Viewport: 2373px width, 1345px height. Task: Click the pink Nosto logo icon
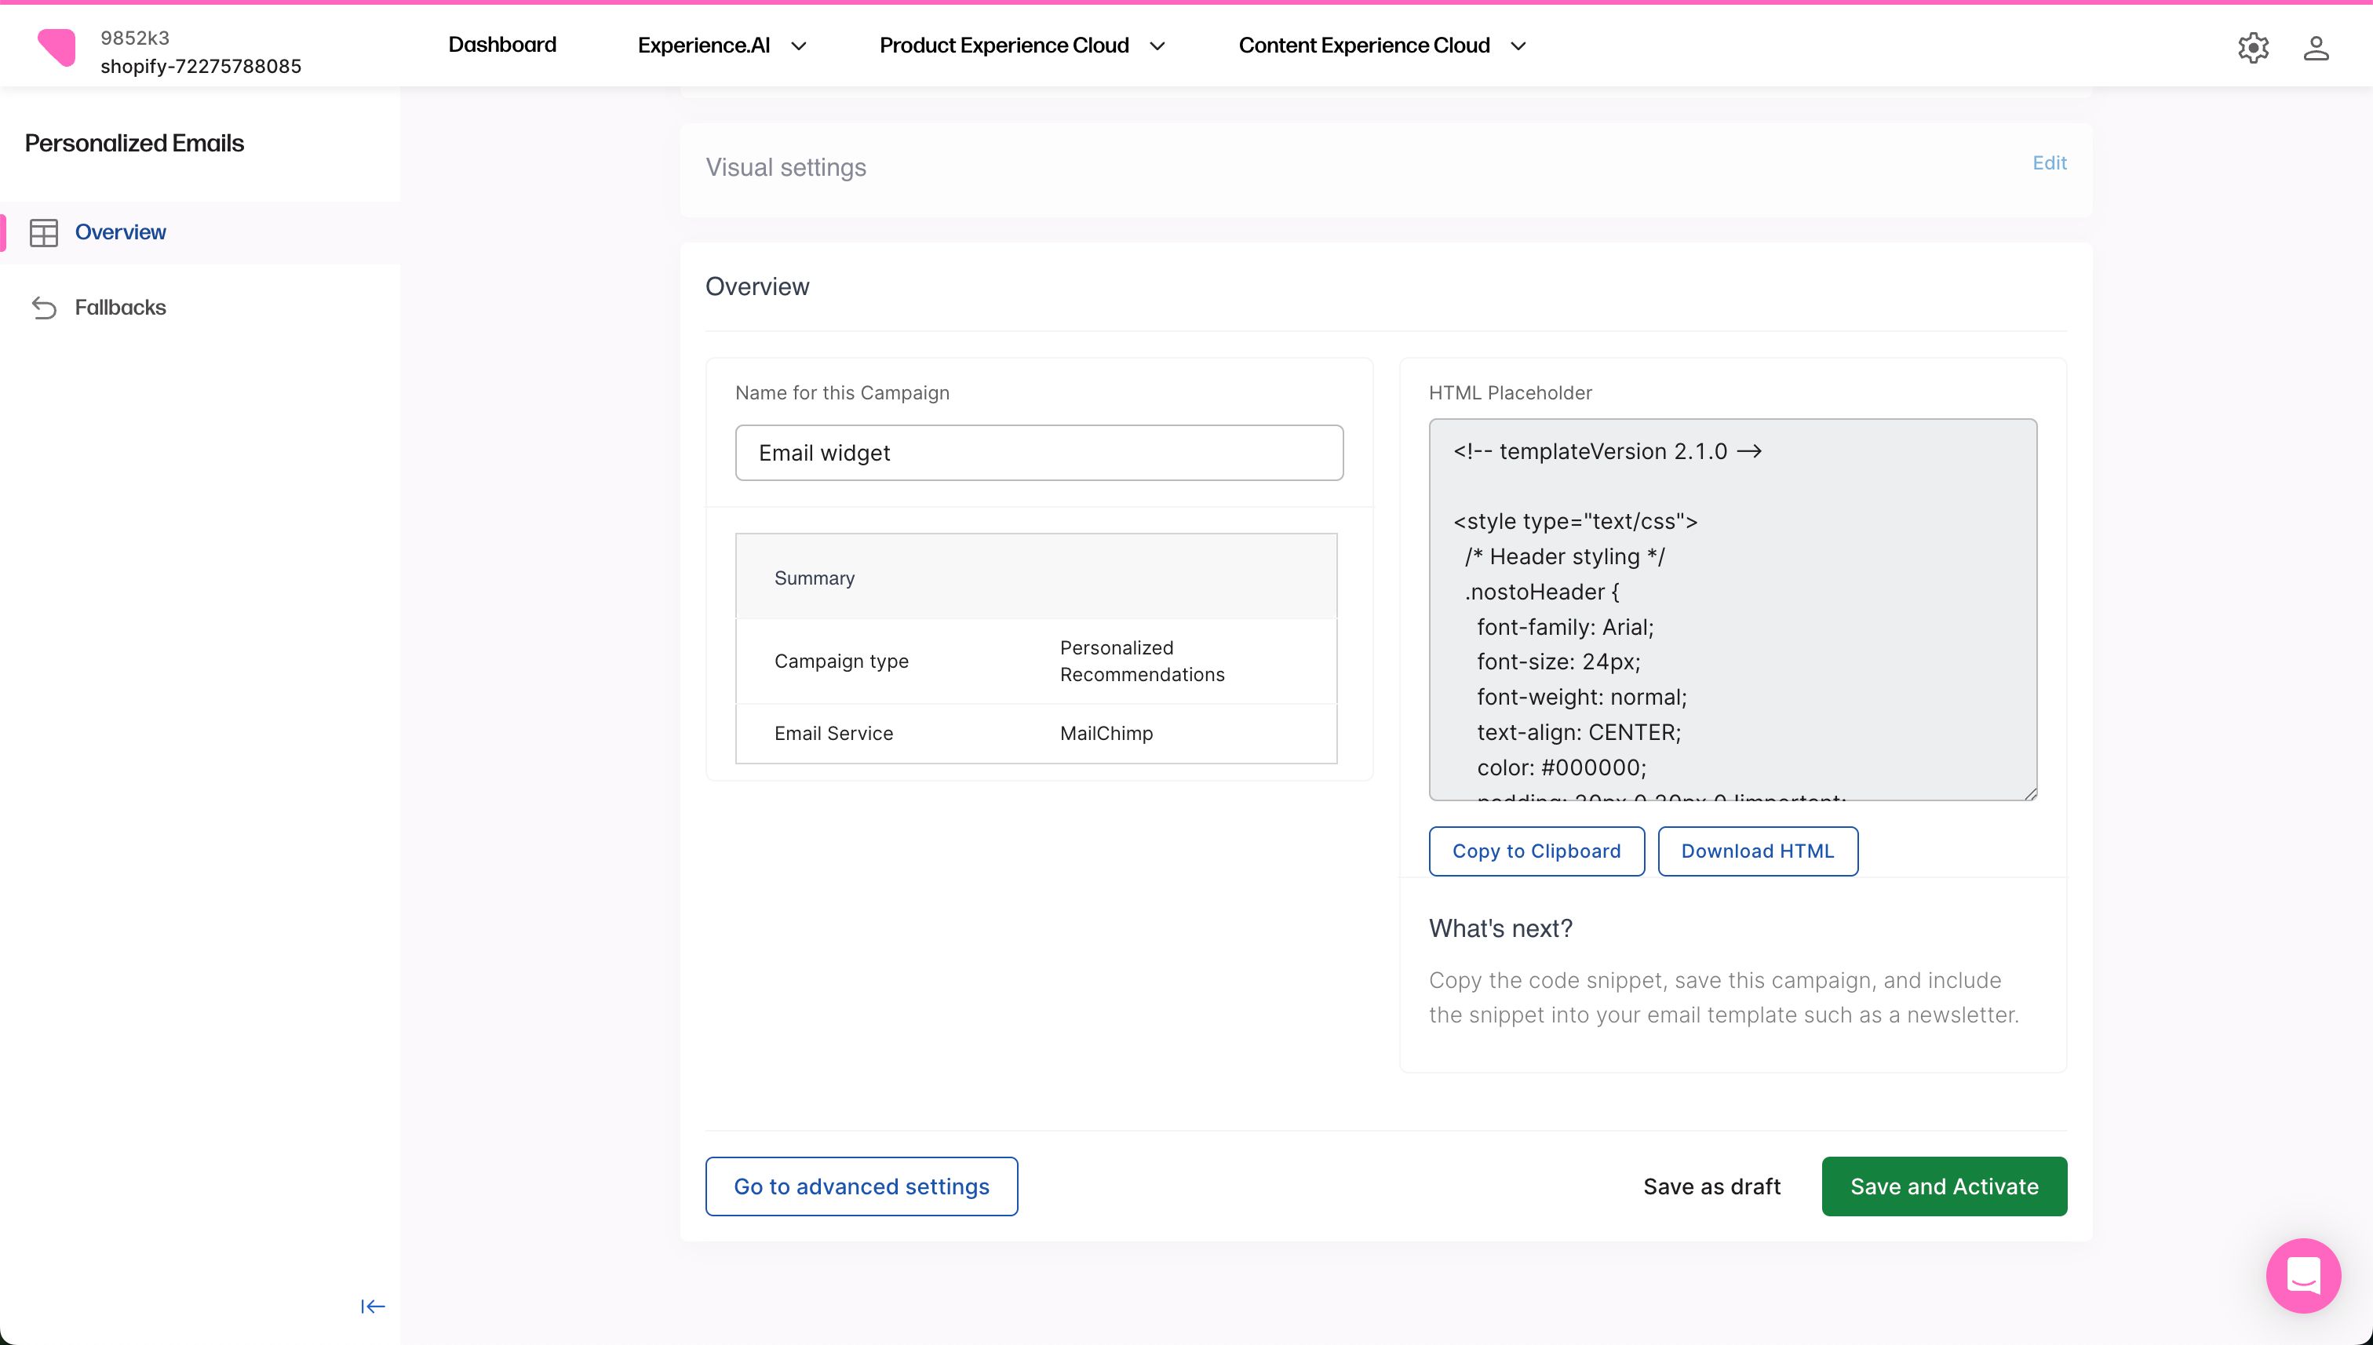point(57,47)
